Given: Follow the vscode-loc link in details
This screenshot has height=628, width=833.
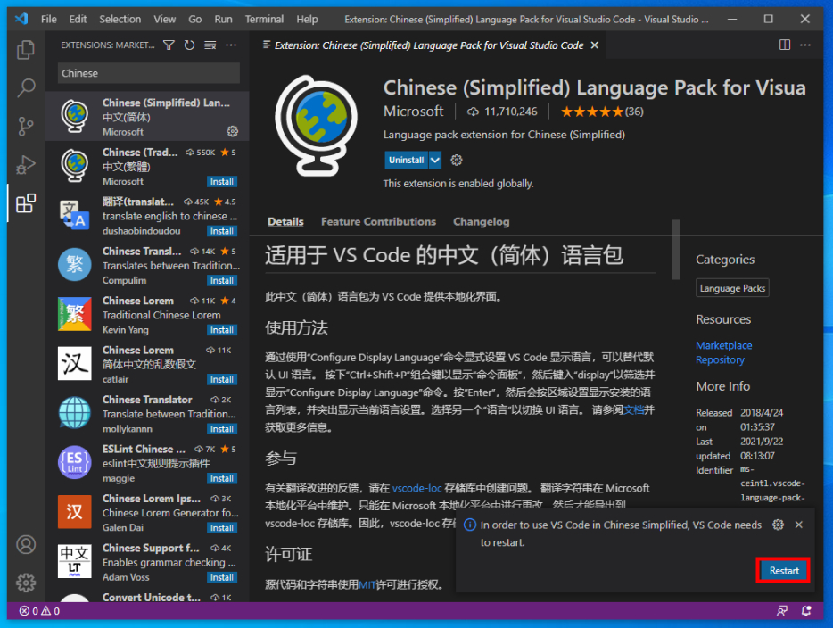Looking at the screenshot, I should [x=417, y=488].
